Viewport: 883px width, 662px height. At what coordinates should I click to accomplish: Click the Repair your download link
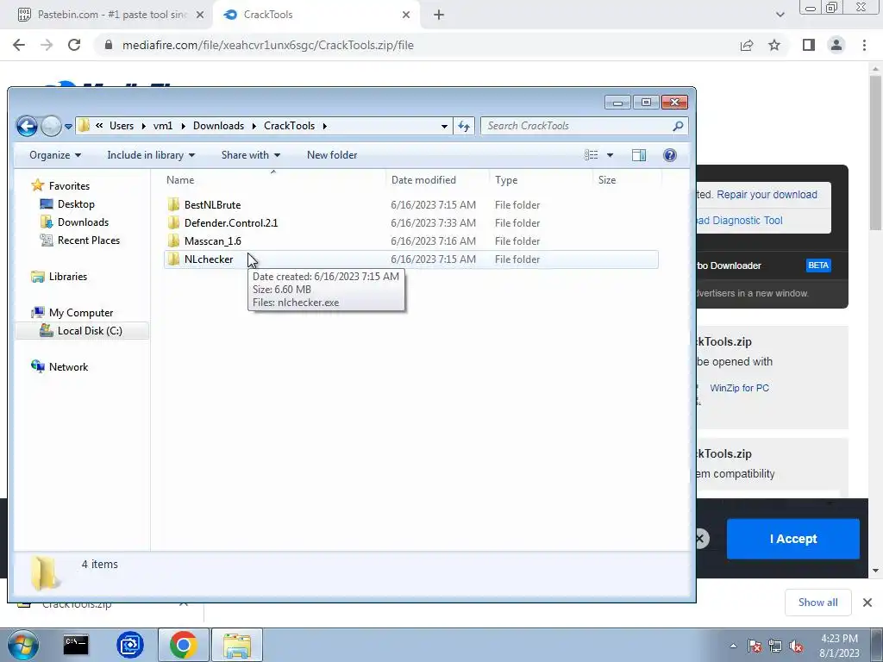(767, 194)
